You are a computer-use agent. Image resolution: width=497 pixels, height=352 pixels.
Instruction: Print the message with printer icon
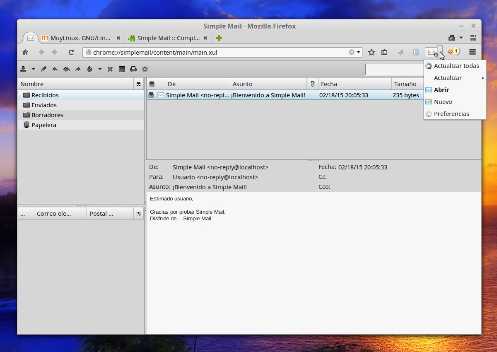[133, 69]
